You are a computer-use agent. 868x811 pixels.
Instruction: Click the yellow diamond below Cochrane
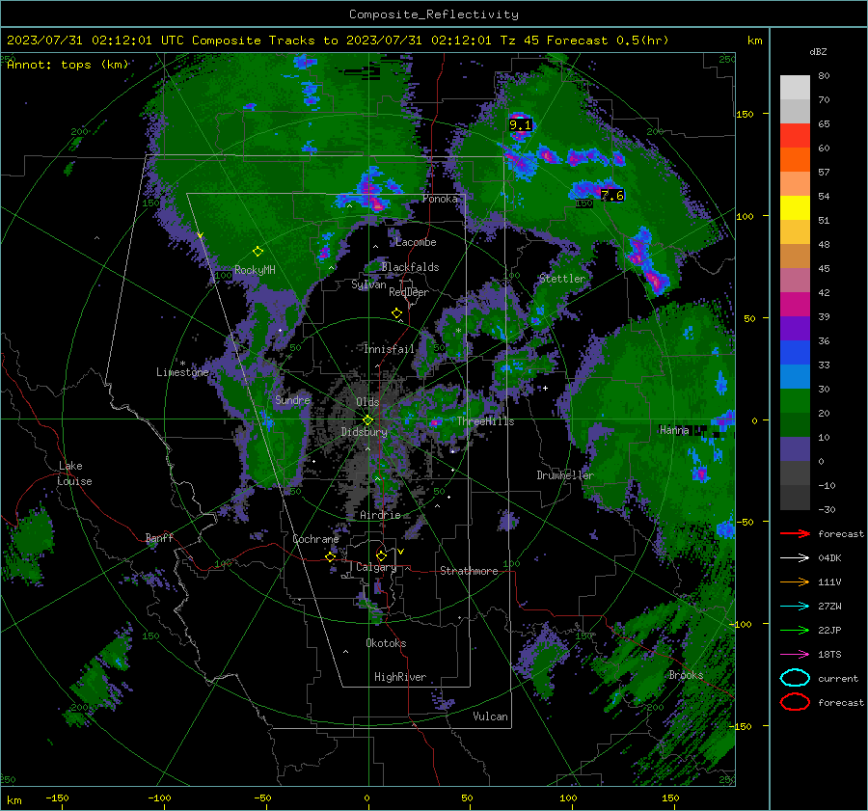click(x=331, y=556)
